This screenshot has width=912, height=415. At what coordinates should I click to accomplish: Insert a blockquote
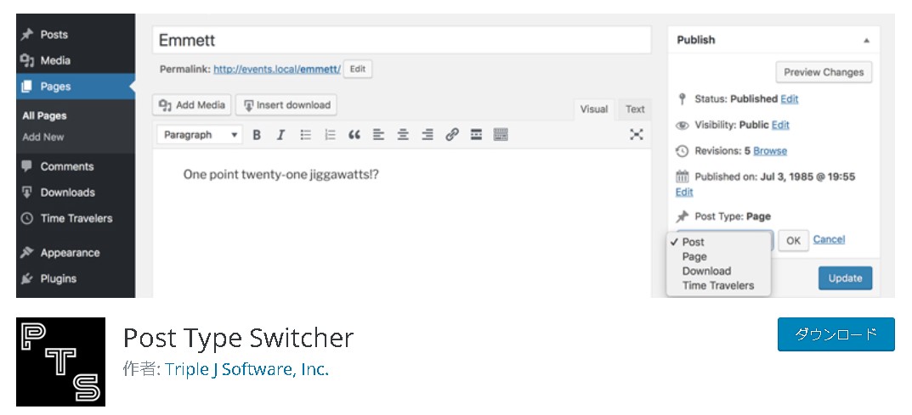click(x=354, y=135)
